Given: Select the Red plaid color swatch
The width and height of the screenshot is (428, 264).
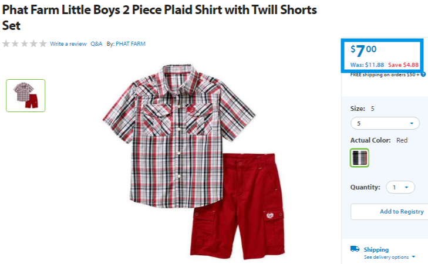Looking at the screenshot, I should pyautogui.click(x=359, y=158).
